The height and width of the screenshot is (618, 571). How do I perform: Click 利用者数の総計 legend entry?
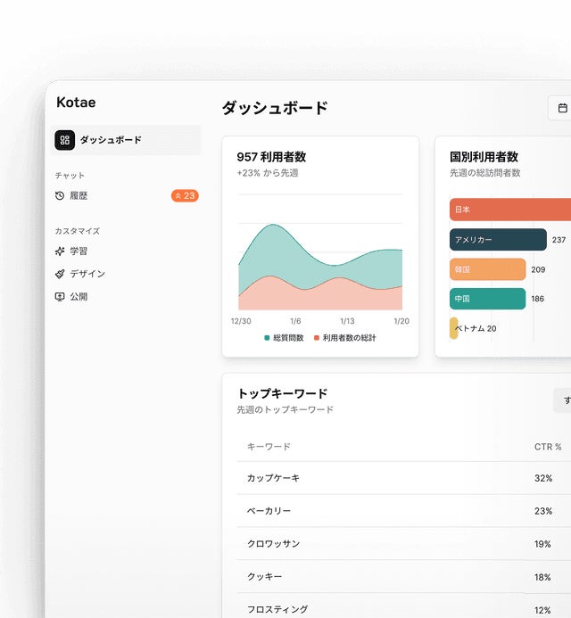coord(345,338)
